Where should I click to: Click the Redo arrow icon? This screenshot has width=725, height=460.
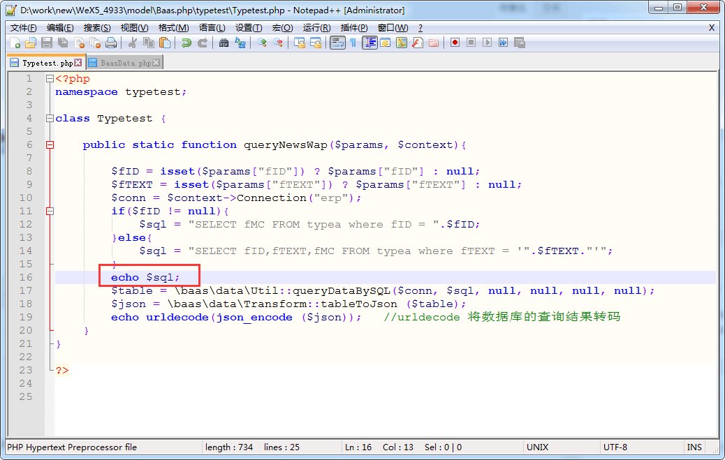[x=202, y=43]
